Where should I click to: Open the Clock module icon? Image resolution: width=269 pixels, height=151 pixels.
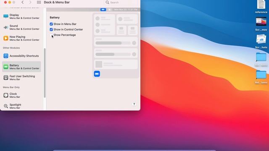pos(6,95)
